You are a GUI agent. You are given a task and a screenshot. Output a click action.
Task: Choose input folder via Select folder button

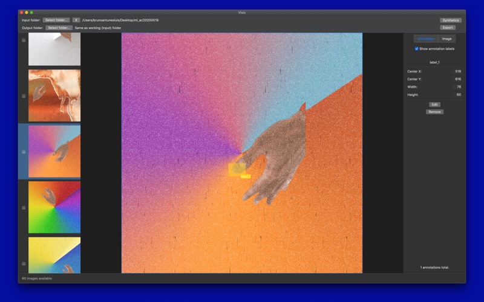[57, 20]
